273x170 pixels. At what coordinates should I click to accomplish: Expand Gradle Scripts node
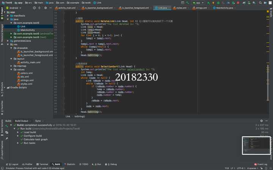point(5,87)
